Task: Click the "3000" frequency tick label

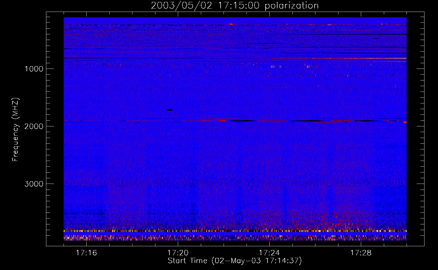Action: tap(34, 184)
